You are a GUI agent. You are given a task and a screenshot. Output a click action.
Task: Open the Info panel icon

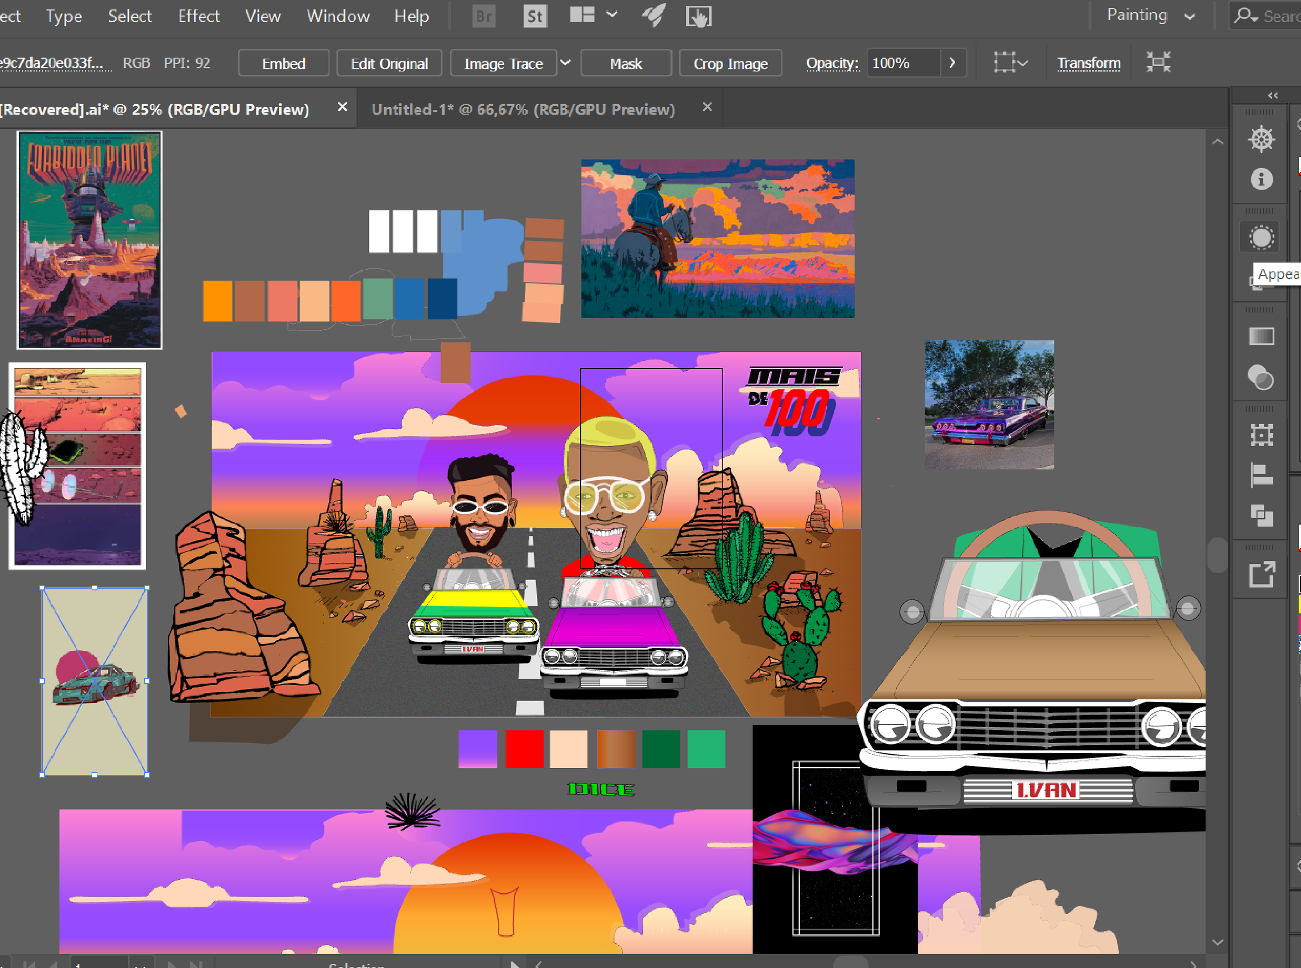(x=1261, y=179)
